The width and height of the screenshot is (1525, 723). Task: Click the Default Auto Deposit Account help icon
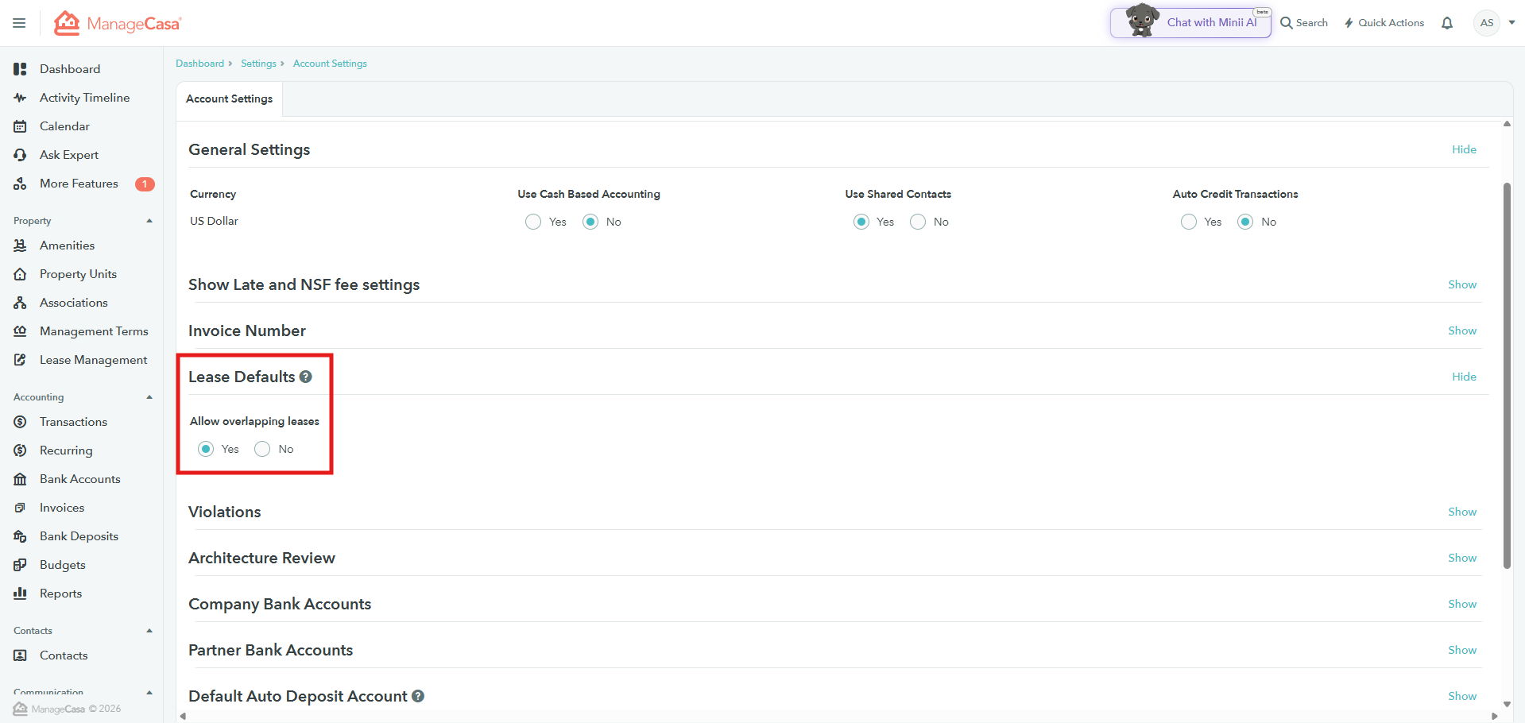coord(418,696)
